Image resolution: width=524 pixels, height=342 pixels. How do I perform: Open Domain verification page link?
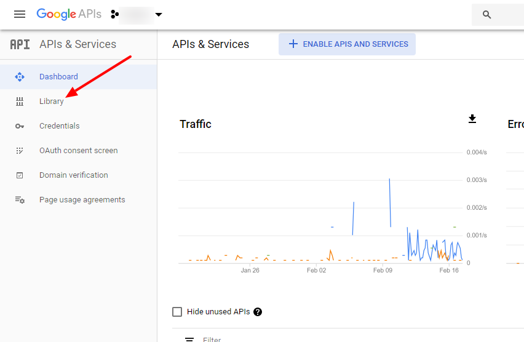pos(73,175)
